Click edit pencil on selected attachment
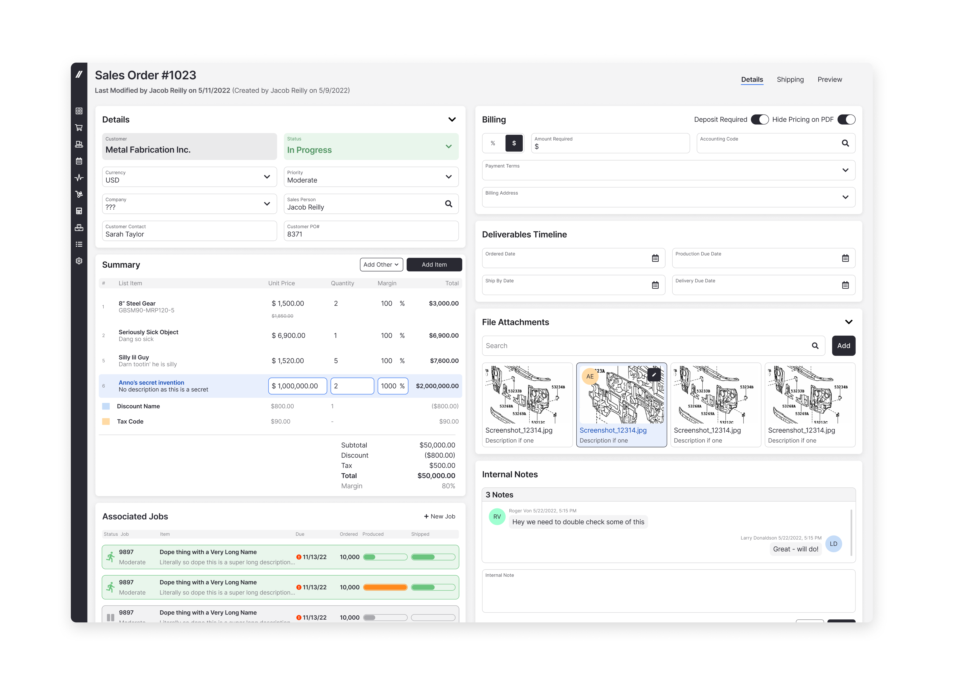 (653, 374)
